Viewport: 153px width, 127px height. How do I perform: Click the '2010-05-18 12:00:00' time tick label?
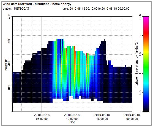[x=72, y=117]
